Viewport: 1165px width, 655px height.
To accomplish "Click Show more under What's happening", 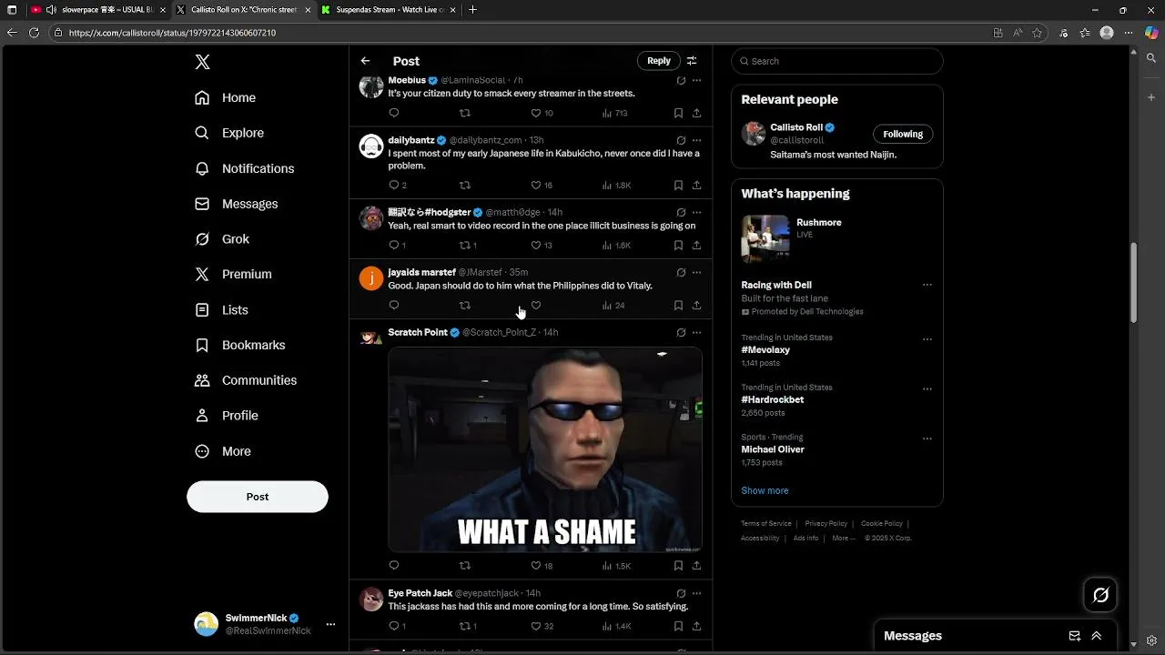I will click(x=765, y=490).
